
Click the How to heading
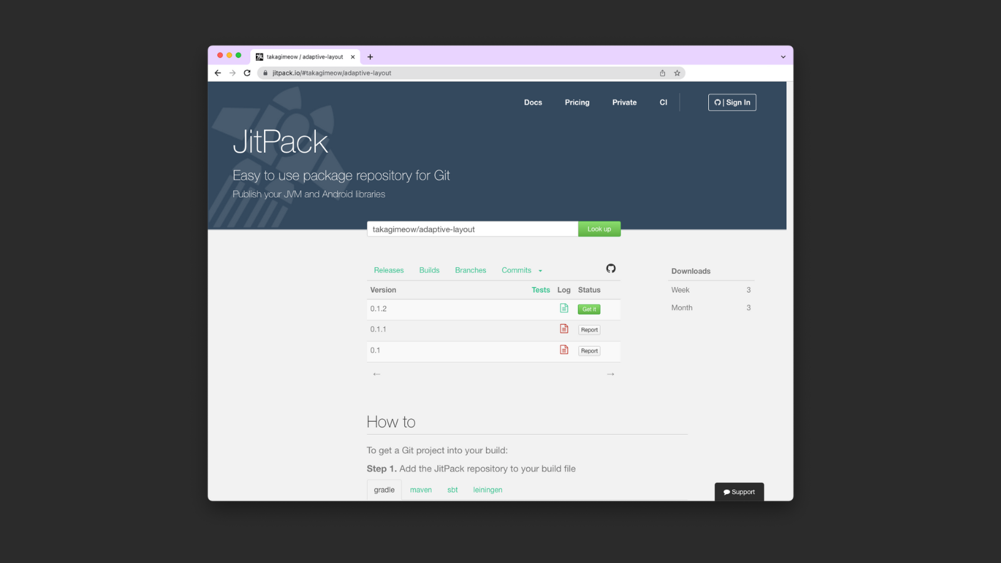(x=391, y=422)
